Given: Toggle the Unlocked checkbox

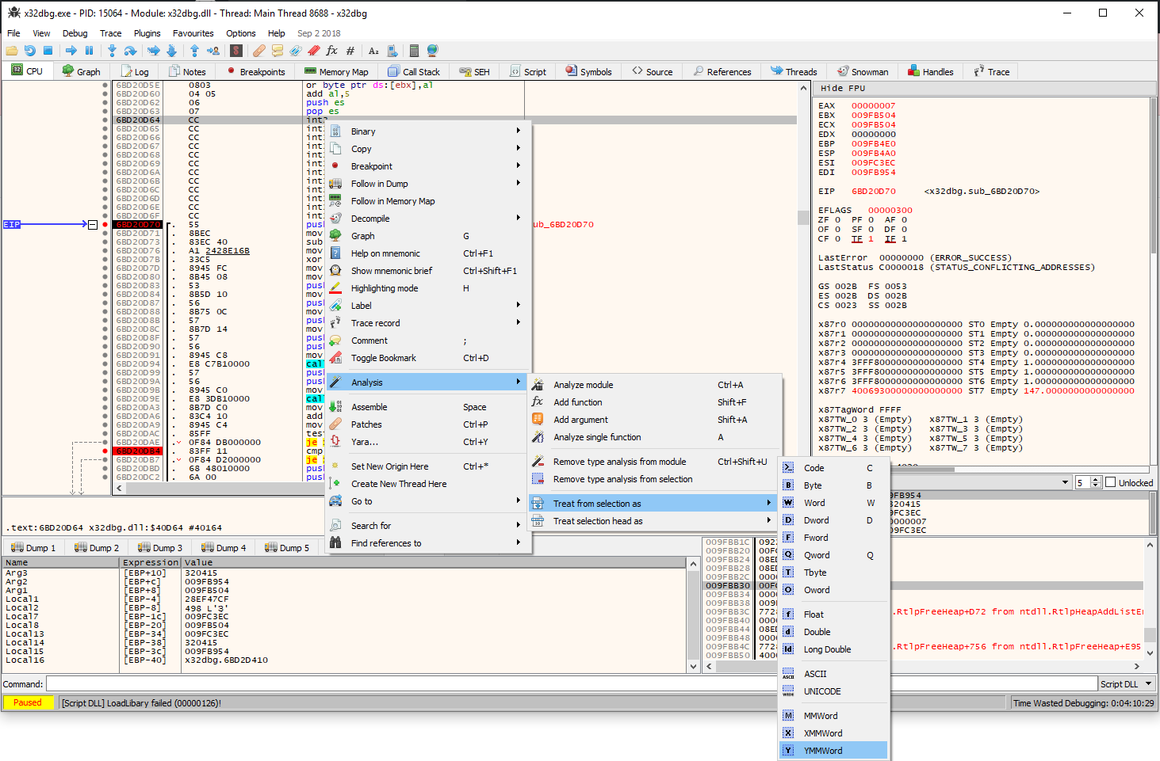Looking at the screenshot, I should pos(1110,482).
